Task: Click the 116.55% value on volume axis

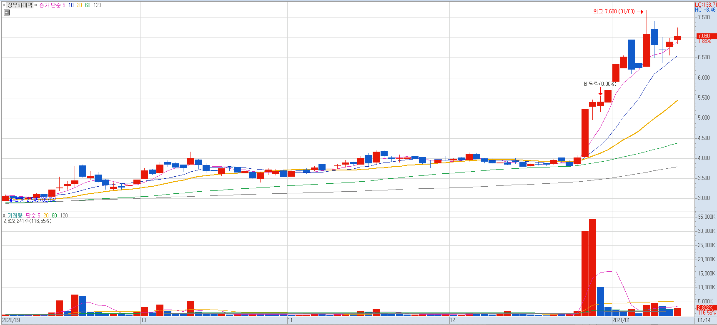Action: click(x=707, y=312)
